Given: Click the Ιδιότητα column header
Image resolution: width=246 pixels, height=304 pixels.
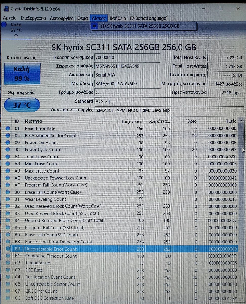Looking at the screenshot, I should (33, 121).
